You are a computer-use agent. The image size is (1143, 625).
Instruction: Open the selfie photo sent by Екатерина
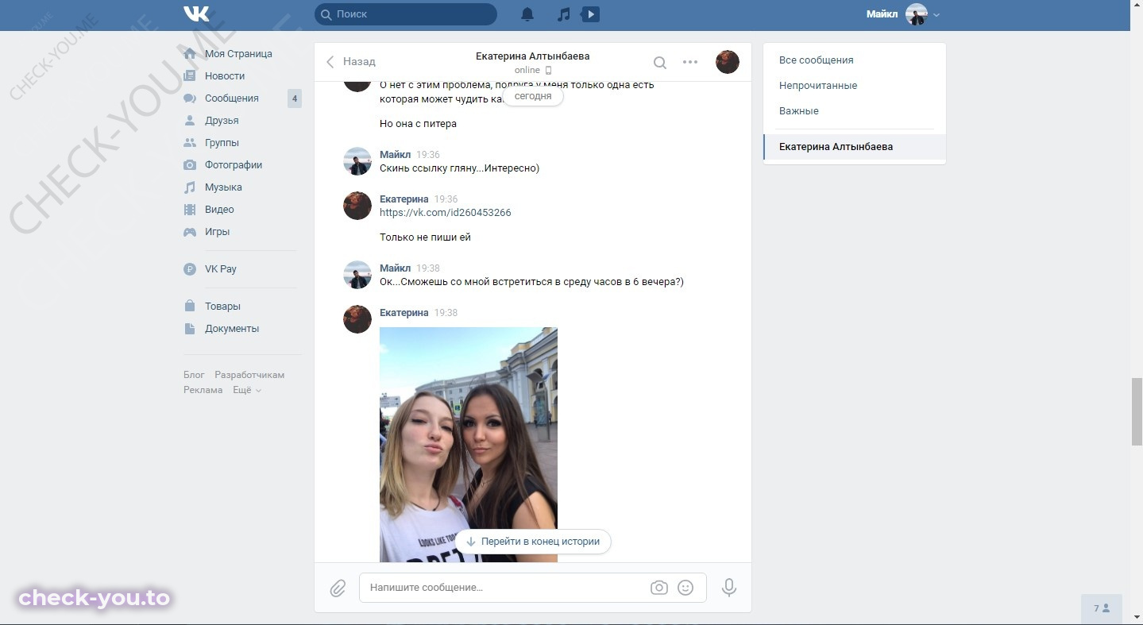click(x=469, y=445)
